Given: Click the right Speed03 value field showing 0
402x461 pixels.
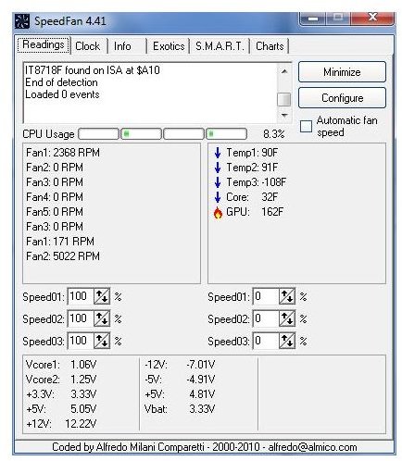Looking at the screenshot, I should (x=266, y=341).
